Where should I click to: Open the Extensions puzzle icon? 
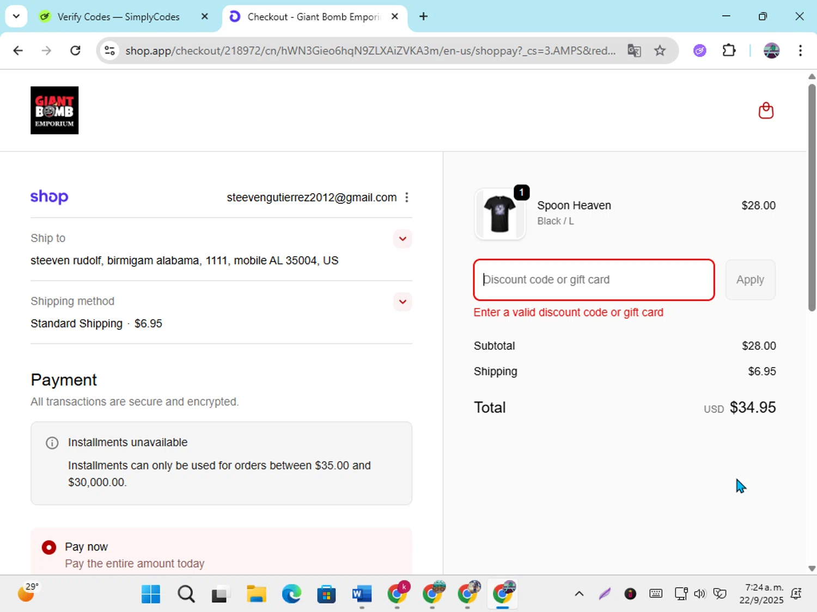point(729,51)
